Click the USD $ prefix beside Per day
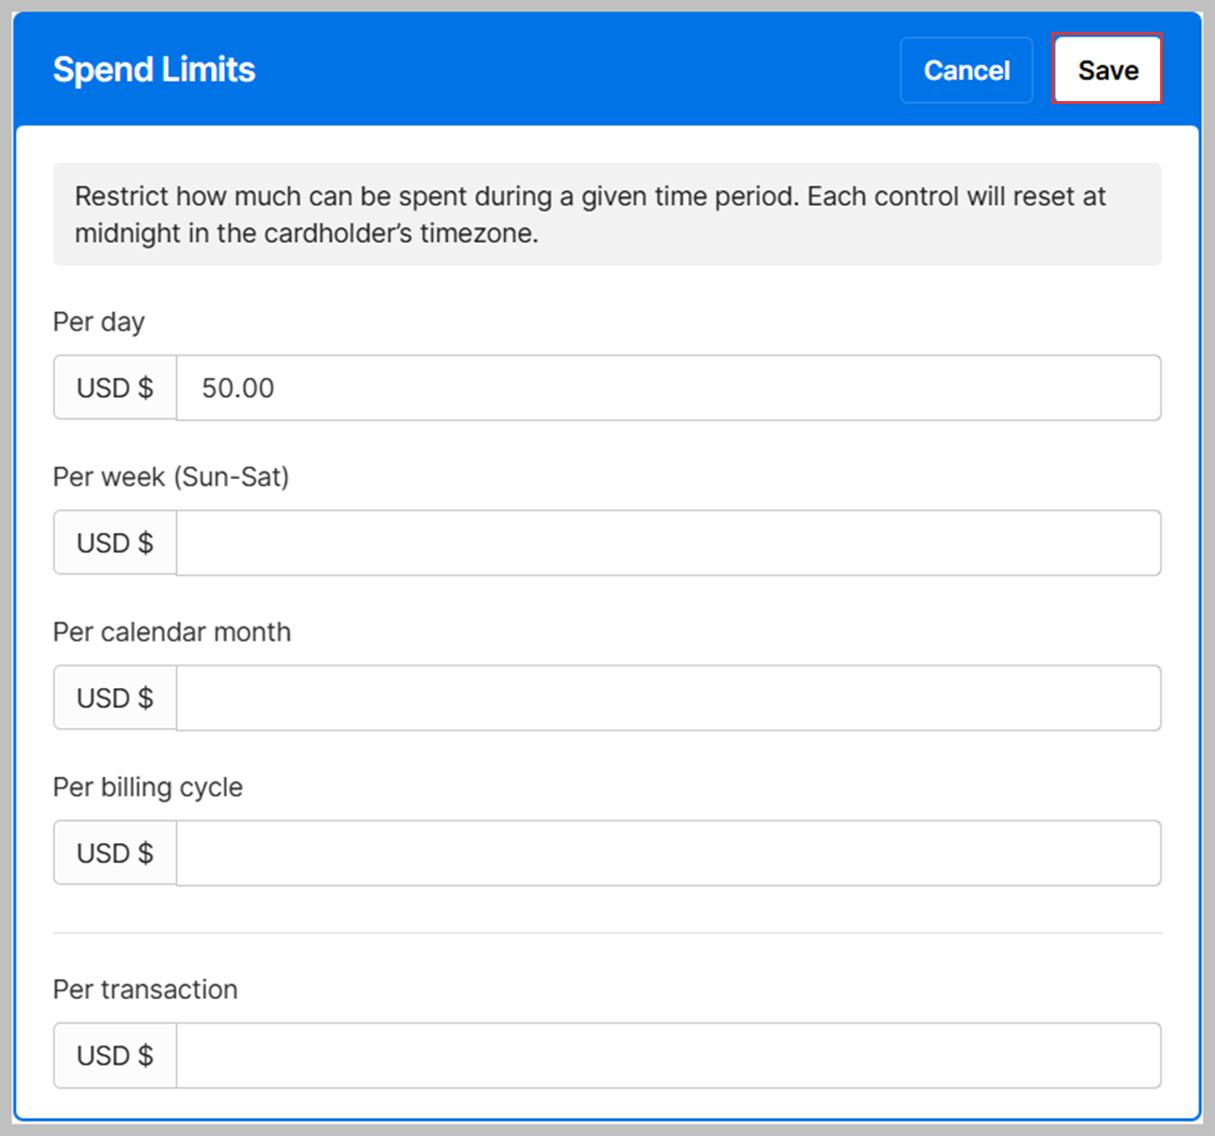1215x1136 pixels. tap(115, 388)
